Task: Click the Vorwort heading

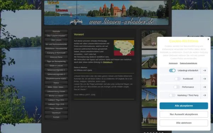Action: pyautogui.click(x=79, y=34)
